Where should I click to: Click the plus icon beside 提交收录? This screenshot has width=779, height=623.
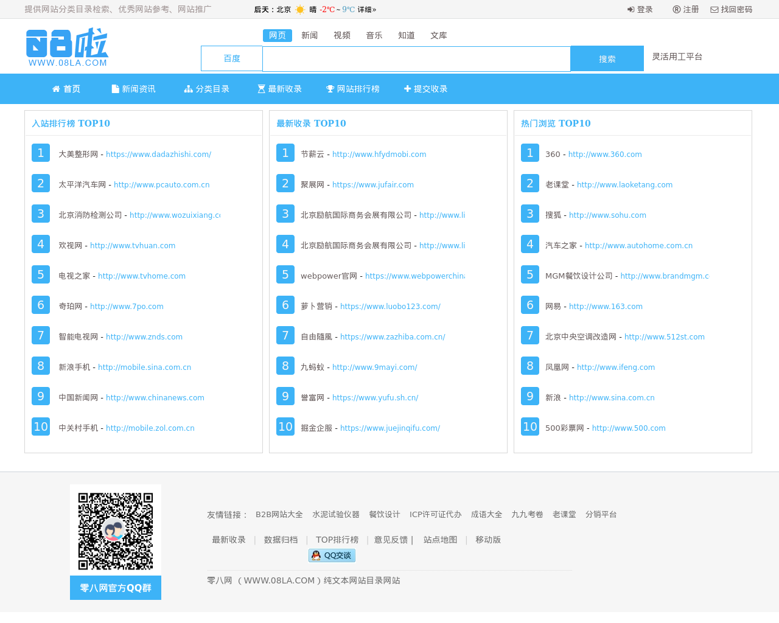coord(408,89)
